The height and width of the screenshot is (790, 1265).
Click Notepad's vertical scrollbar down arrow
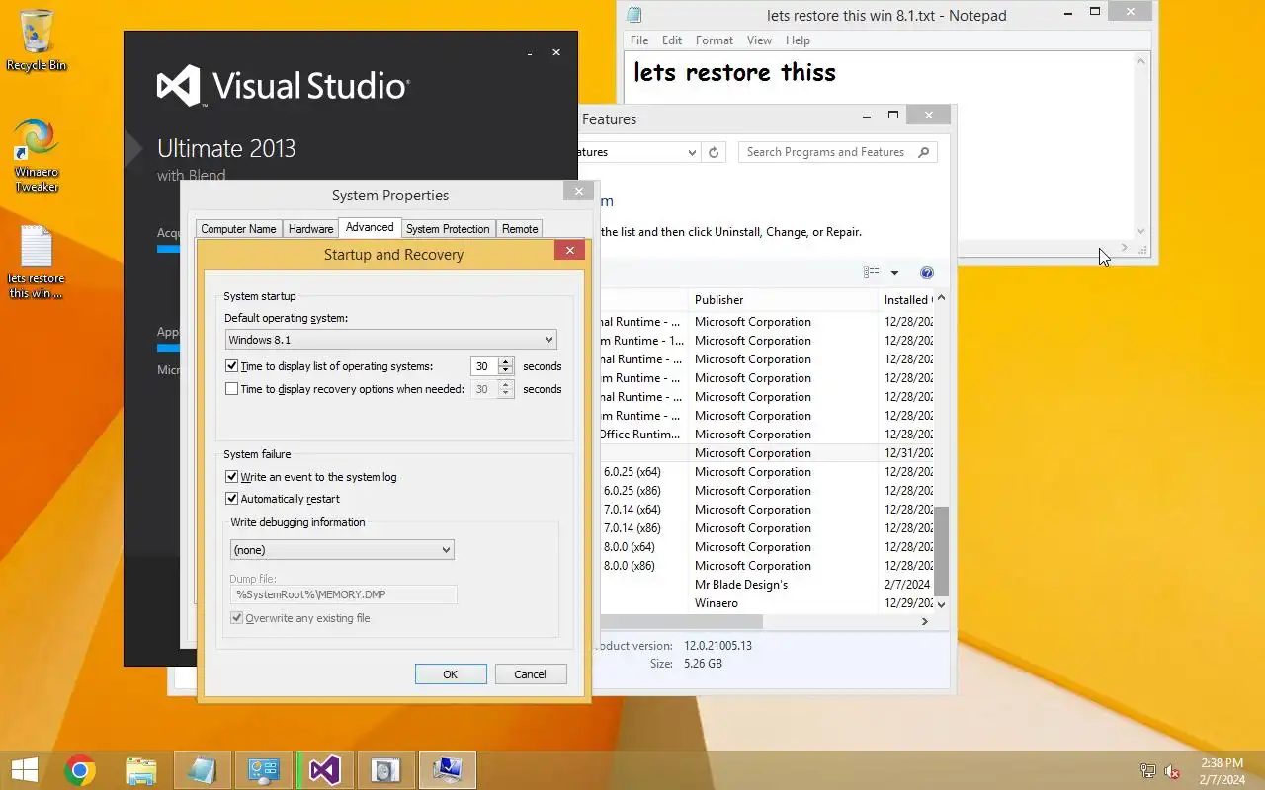coord(1141,232)
